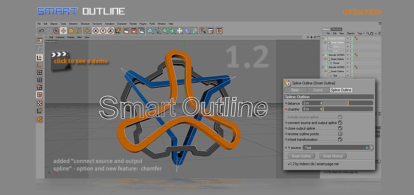Open Render Settings icon

pyautogui.click(x=141, y=31)
